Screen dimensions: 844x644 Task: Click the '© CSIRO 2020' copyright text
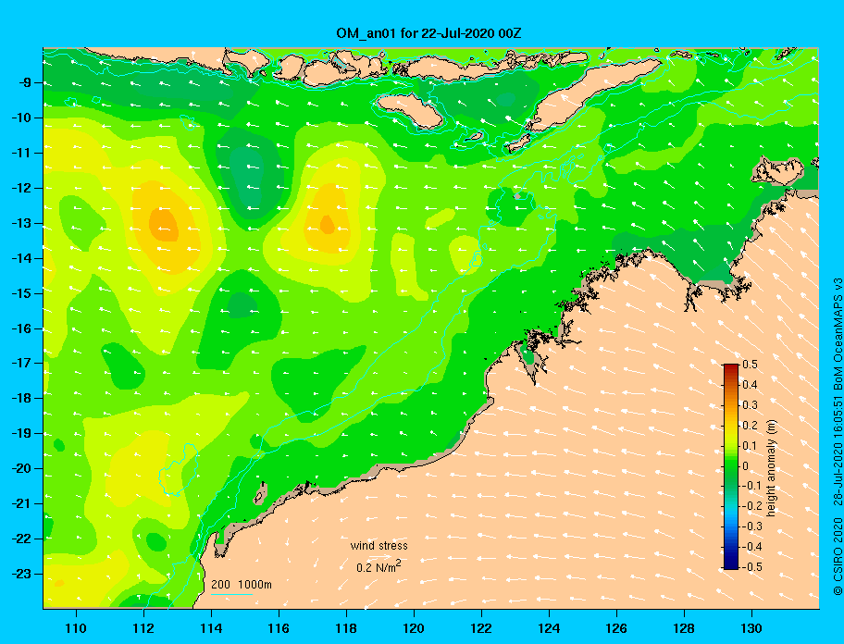tap(838, 557)
